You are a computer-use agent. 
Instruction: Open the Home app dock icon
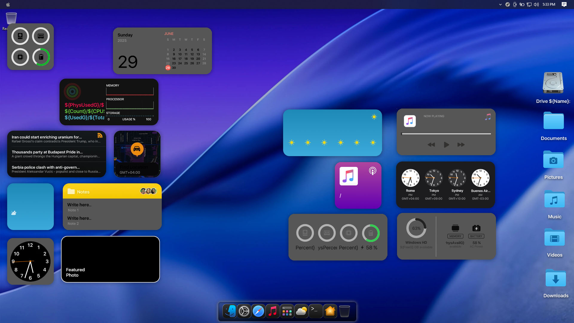point(330,311)
